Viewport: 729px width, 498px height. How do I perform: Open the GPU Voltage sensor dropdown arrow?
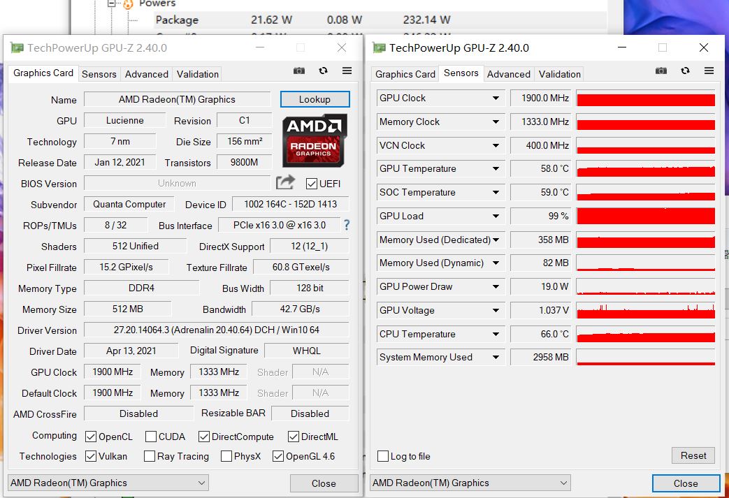click(496, 310)
